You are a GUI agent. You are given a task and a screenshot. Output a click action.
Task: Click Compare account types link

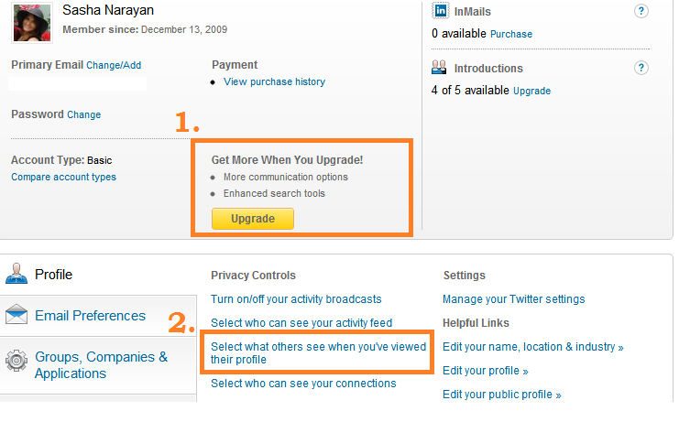(63, 177)
